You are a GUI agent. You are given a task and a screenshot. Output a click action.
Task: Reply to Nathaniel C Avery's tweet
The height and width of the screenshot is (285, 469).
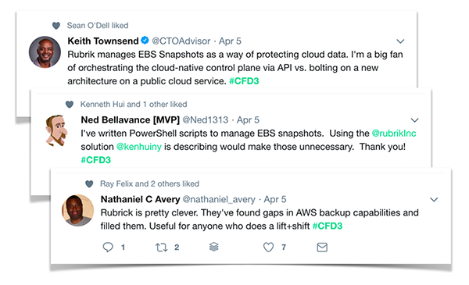pos(108,248)
